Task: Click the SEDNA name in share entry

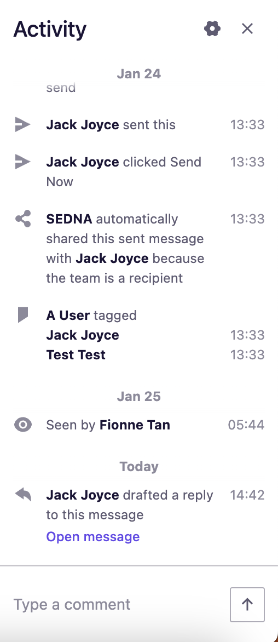Action: tap(69, 219)
